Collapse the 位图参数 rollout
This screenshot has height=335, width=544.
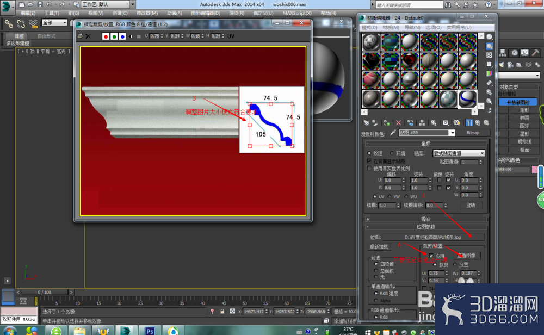426,226
